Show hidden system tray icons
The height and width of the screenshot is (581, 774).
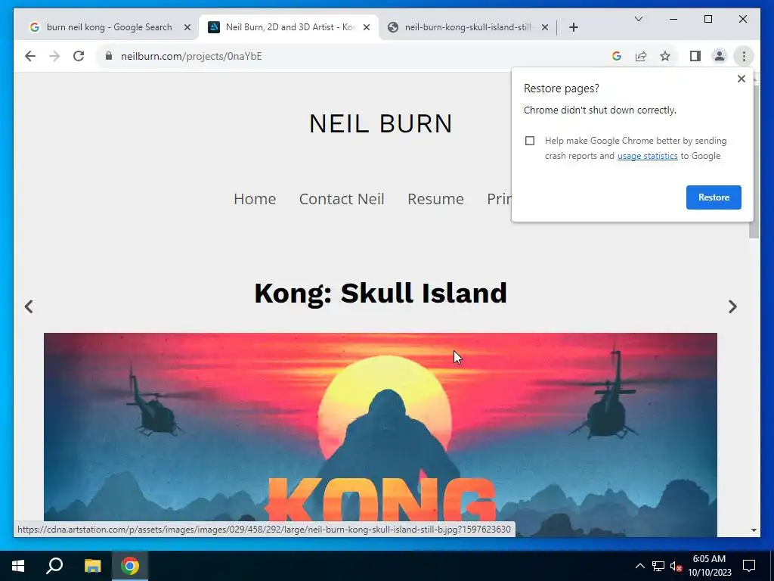[639, 566]
